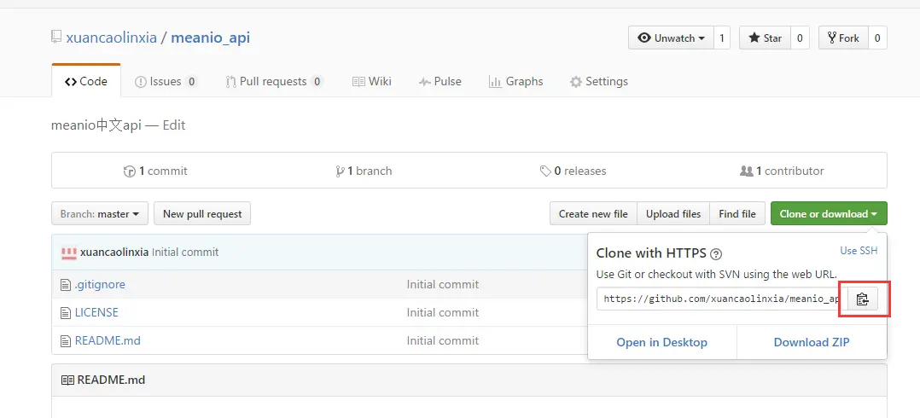
Task: Open the .gitignore file
Action: click(x=100, y=285)
